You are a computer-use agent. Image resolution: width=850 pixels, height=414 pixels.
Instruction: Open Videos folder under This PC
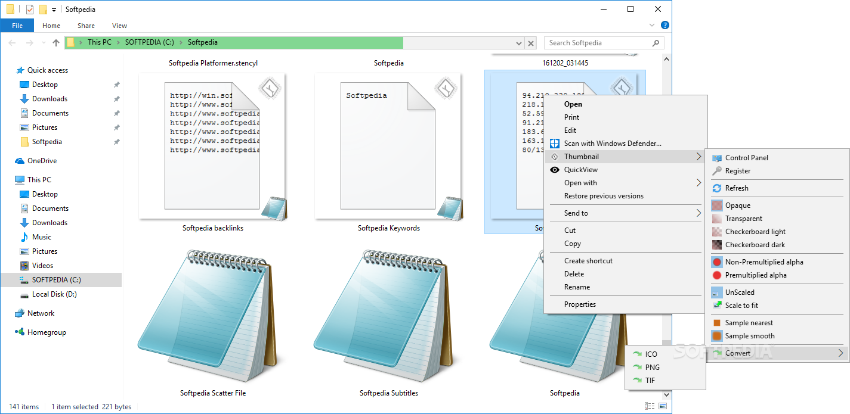tap(42, 266)
